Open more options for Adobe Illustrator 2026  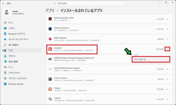[167, 19]
